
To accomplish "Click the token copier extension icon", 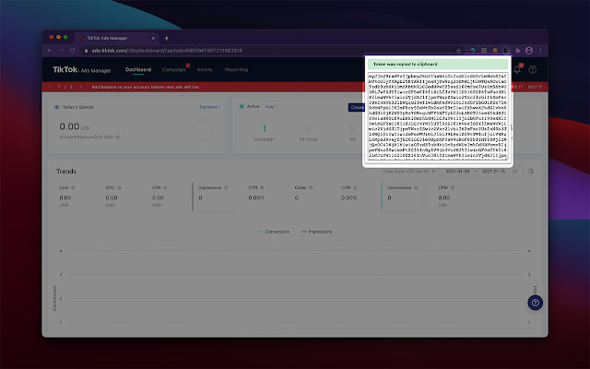I will [506, 51].
